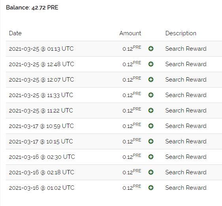Select the date 2021-03-16 @ 02:30 UTC
The image size is (222, 206).
42,157
